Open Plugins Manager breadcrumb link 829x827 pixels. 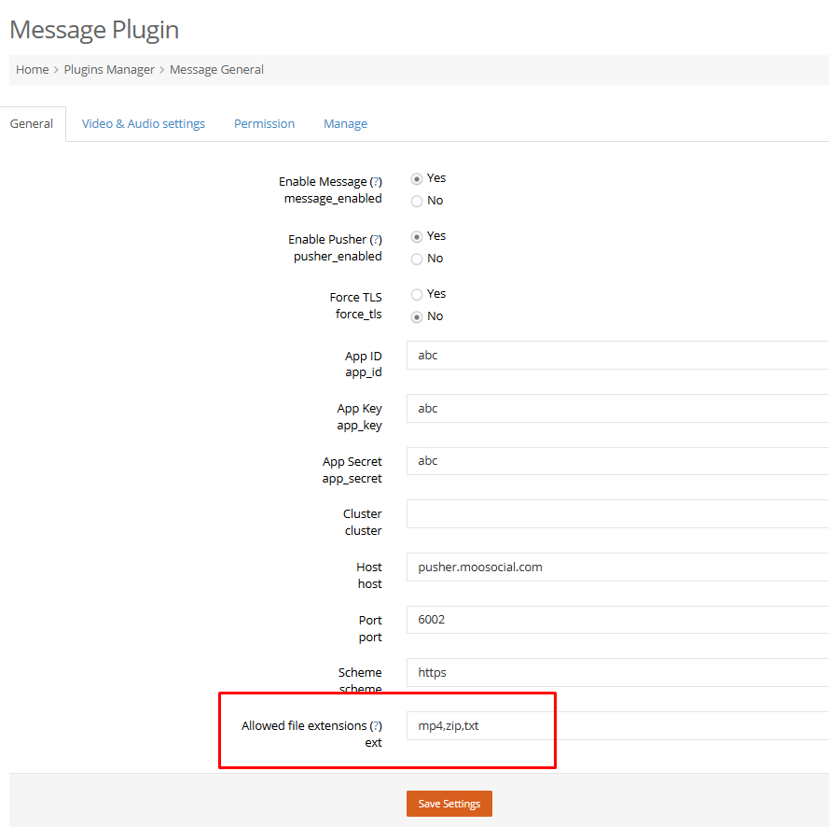click(109, 70)
